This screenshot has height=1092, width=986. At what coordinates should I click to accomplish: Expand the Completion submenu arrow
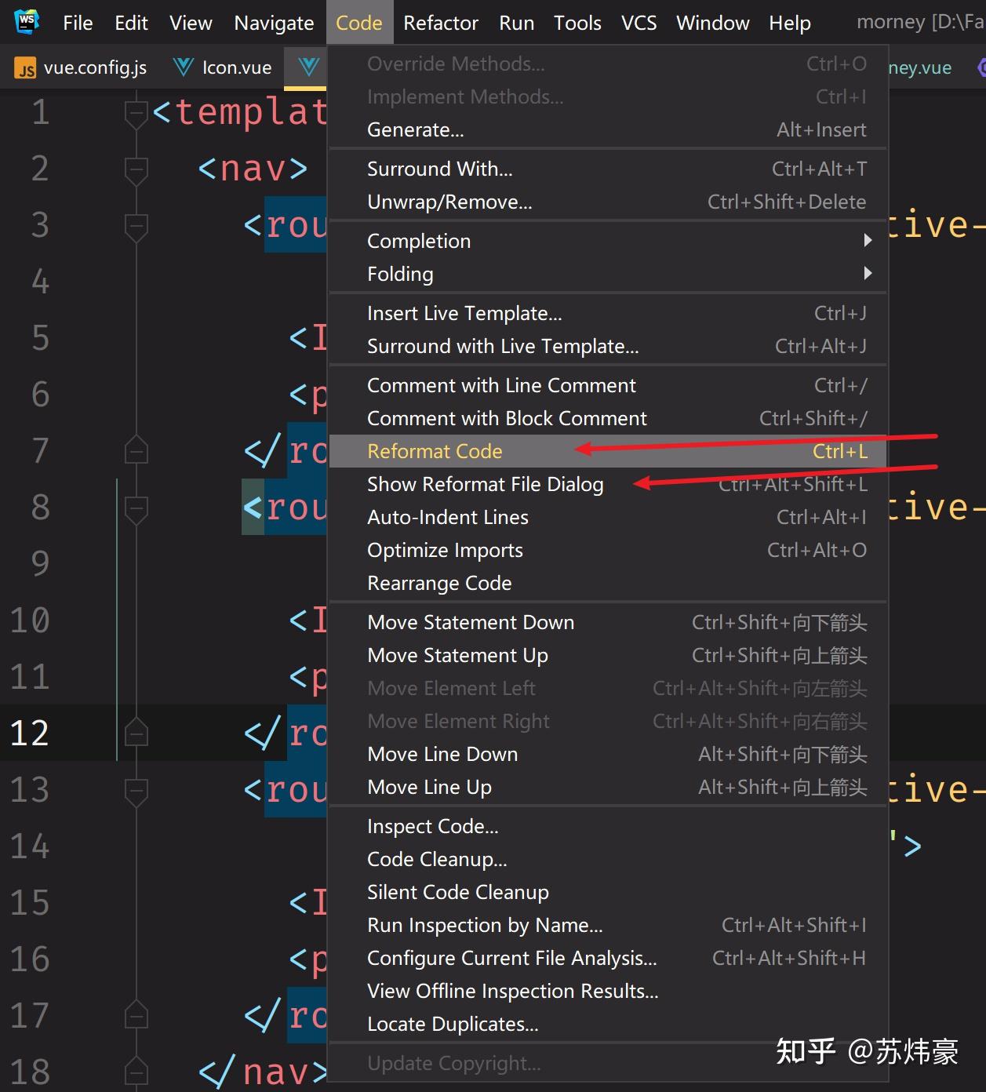click(868, 241)
